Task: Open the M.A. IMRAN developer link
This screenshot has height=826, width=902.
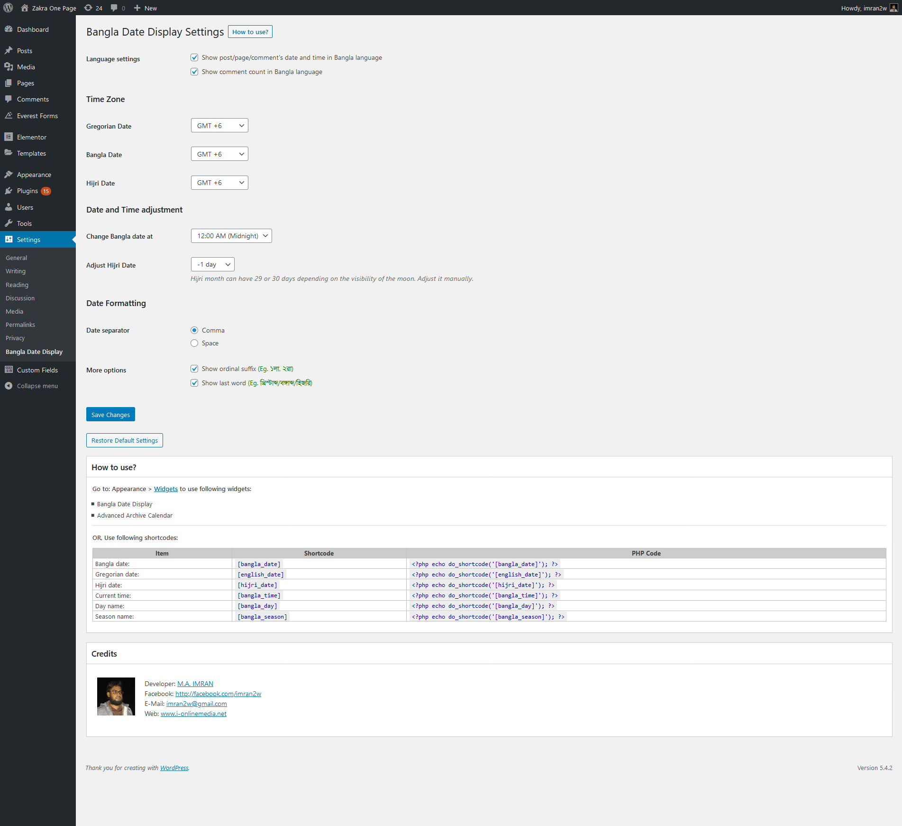Action: tap(195, 684)
